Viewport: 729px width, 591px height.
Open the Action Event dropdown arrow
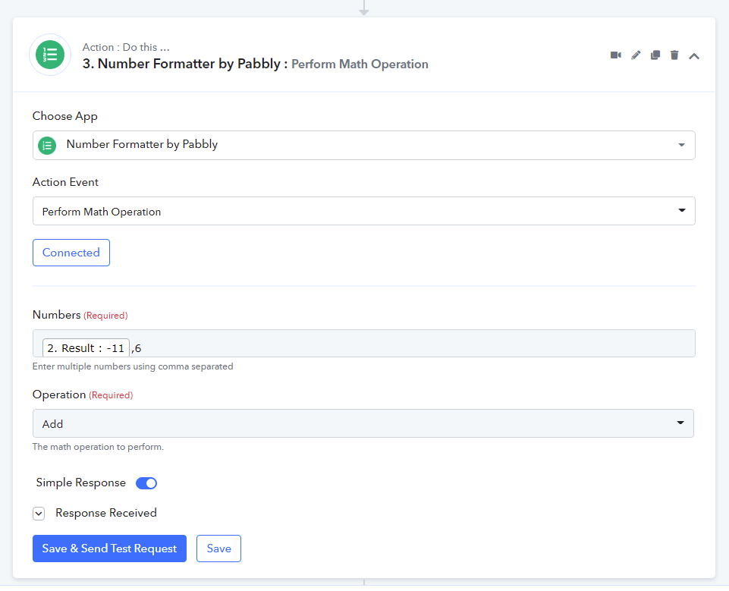click(x=681, y=211)
